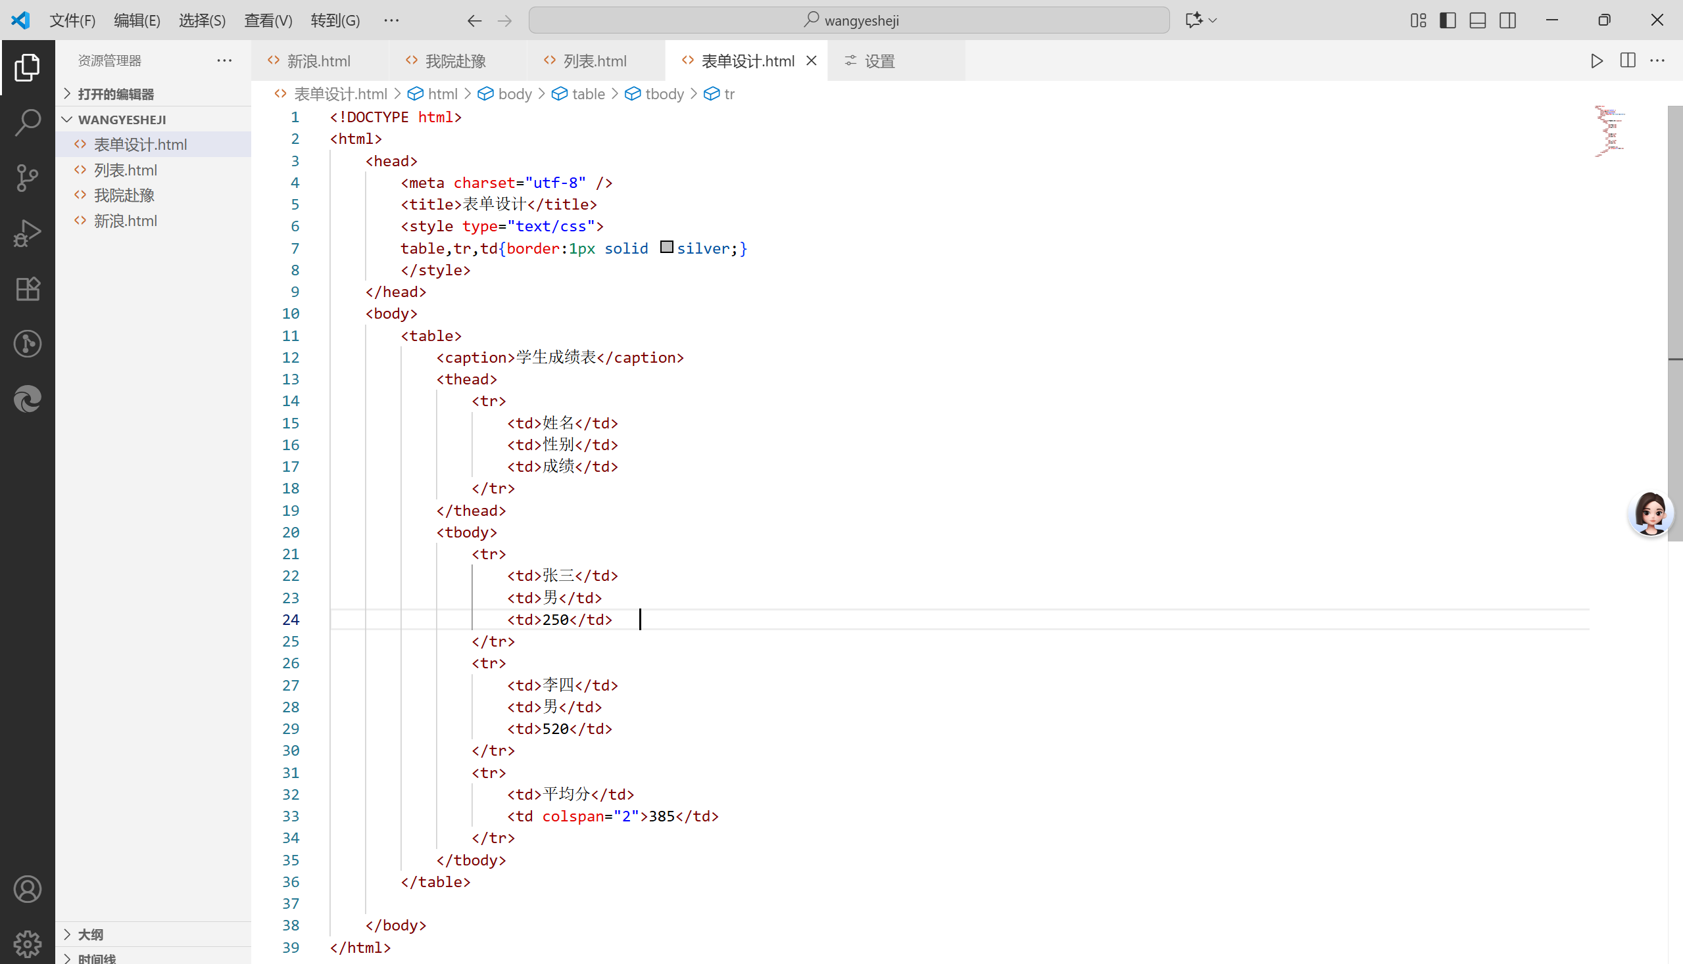Open the Manage gear icon

(x=27, y=943)
